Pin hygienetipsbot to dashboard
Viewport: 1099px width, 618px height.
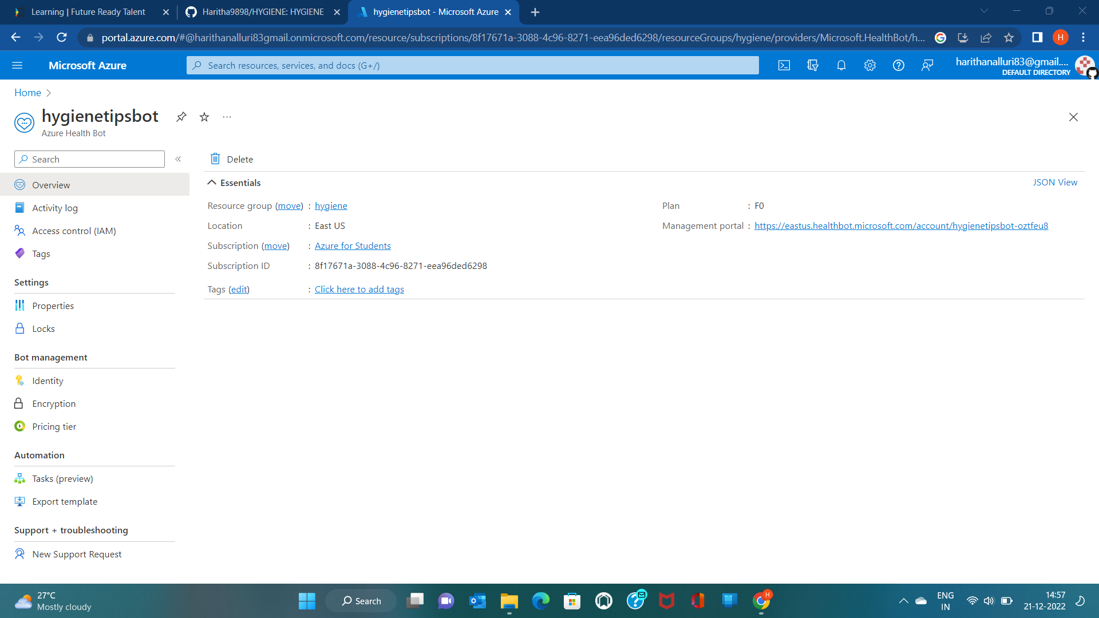(x=181, y=117)
